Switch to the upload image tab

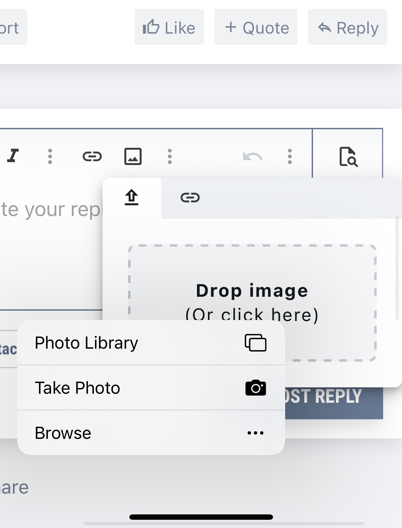(131, 198)
